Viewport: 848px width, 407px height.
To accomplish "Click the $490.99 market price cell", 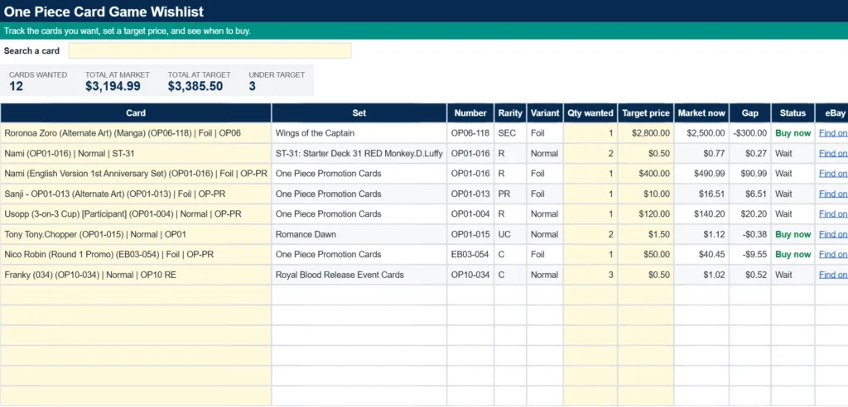I will click(x=701, y=174).
